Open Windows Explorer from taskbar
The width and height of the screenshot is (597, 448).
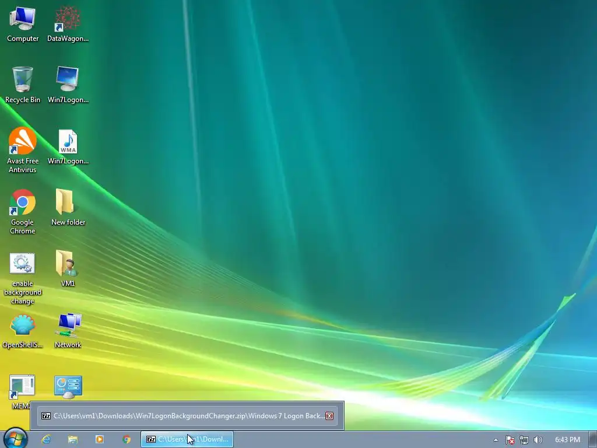point(73,439)
